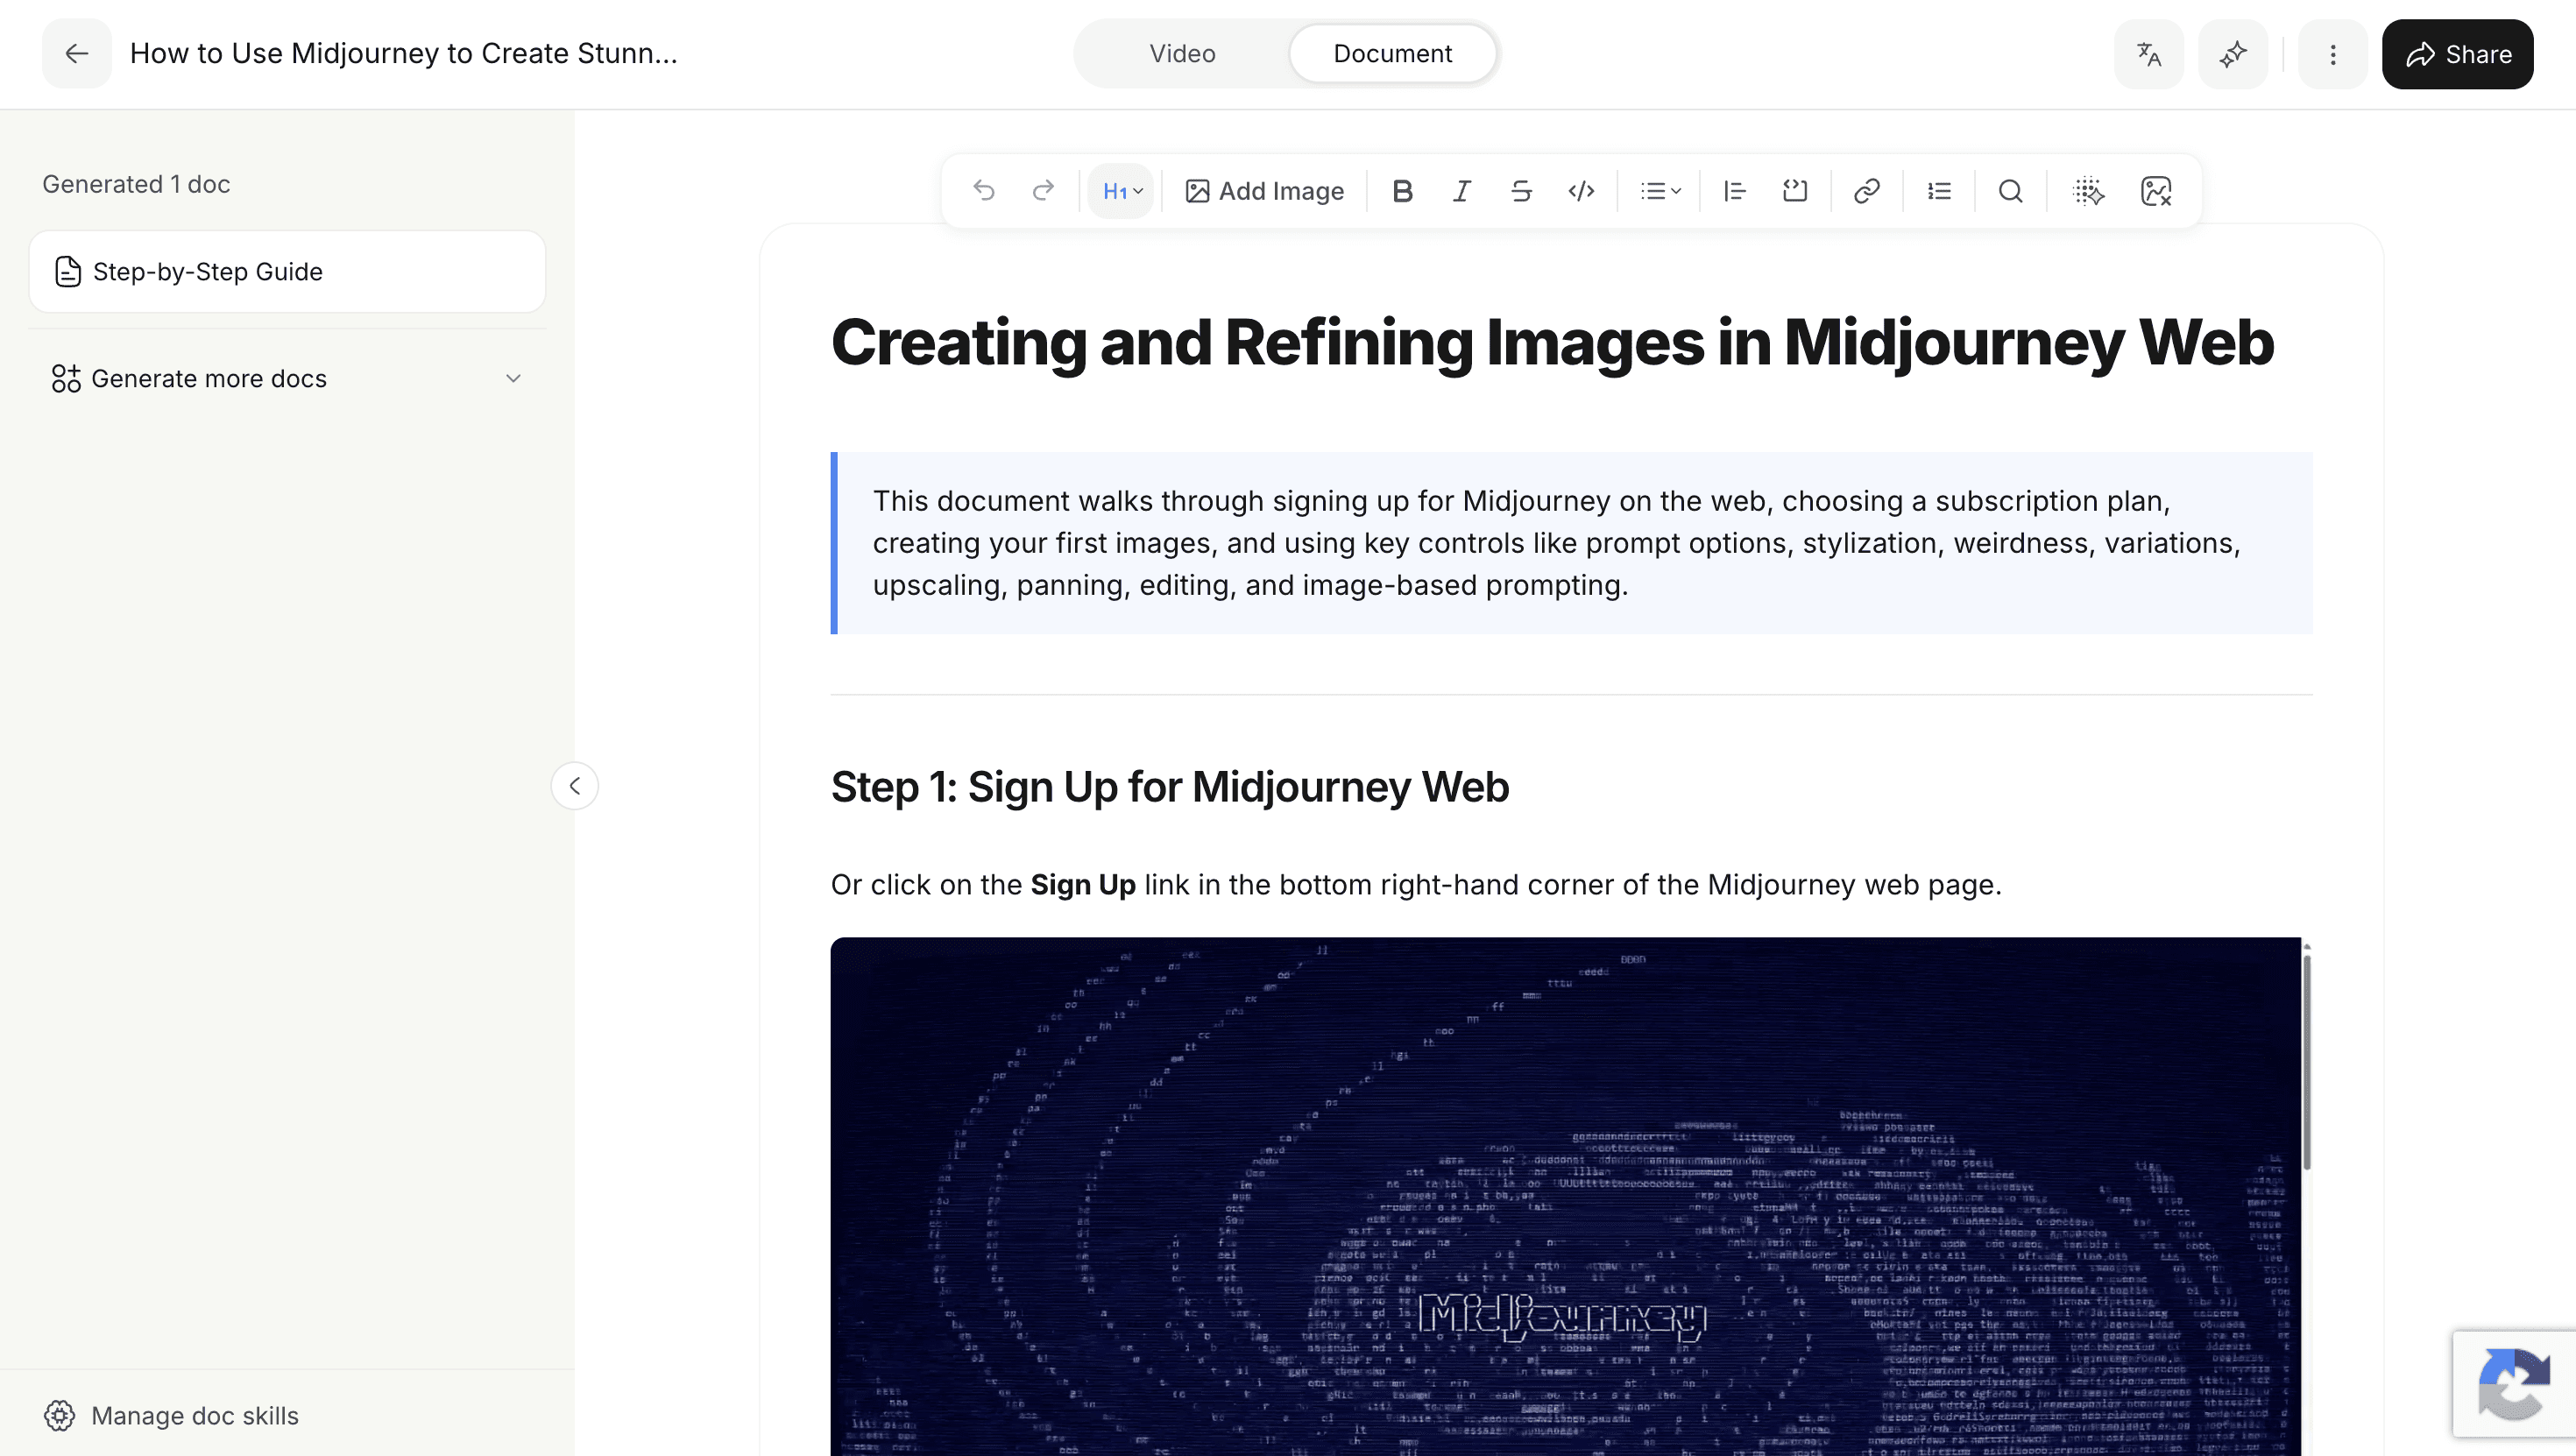Image resolution: width=2576 pixels, height=1456 pixels.
Task: Click the 'Generated 1 doc' label
Action: pyautogui.click(x=136, y=185)
